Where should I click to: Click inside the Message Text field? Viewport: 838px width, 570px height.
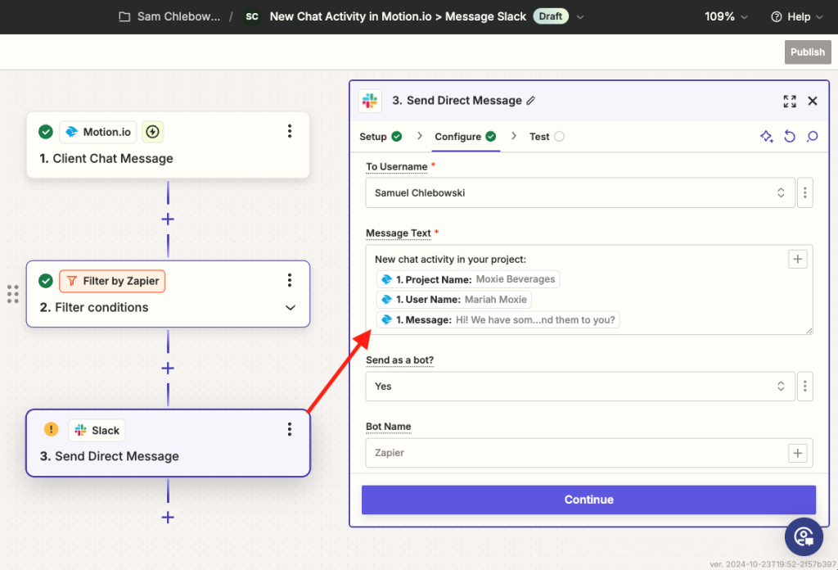pos(589,290)
